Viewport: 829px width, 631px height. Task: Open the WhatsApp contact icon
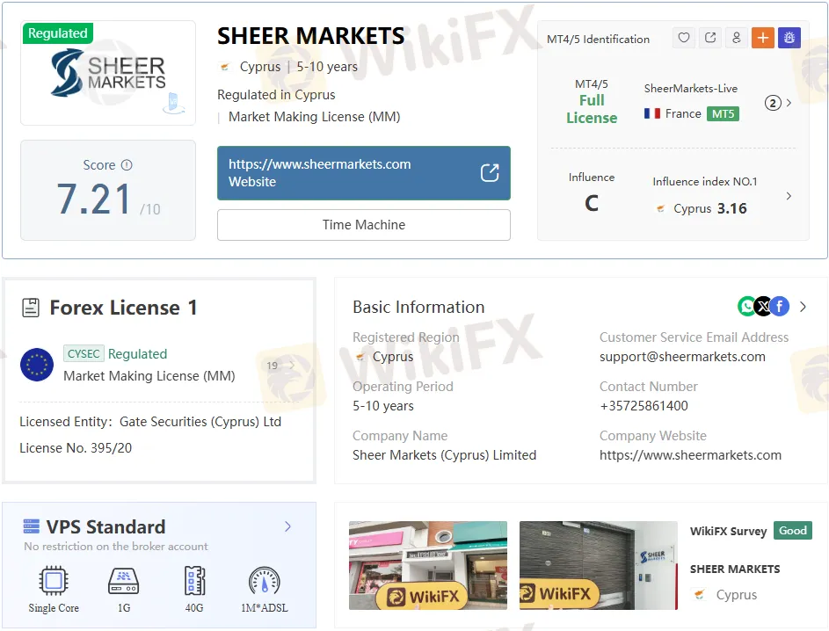coord(746,306)
